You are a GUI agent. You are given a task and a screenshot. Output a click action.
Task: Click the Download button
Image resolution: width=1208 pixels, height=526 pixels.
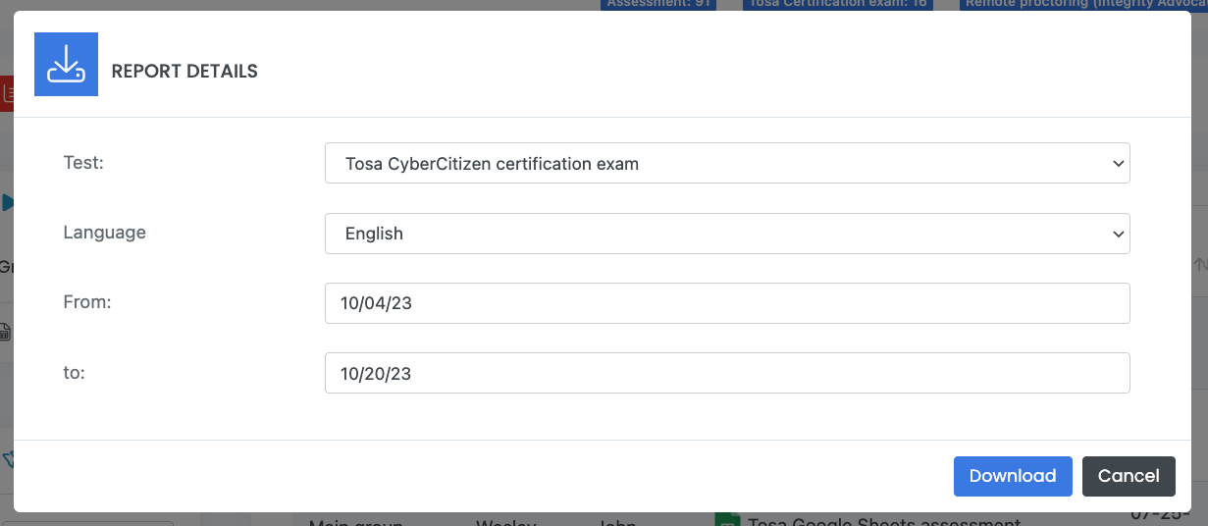click(1013, 476)
